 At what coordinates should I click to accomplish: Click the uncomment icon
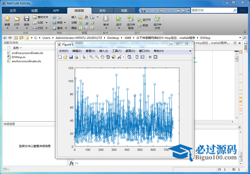[x=86, y=23]
